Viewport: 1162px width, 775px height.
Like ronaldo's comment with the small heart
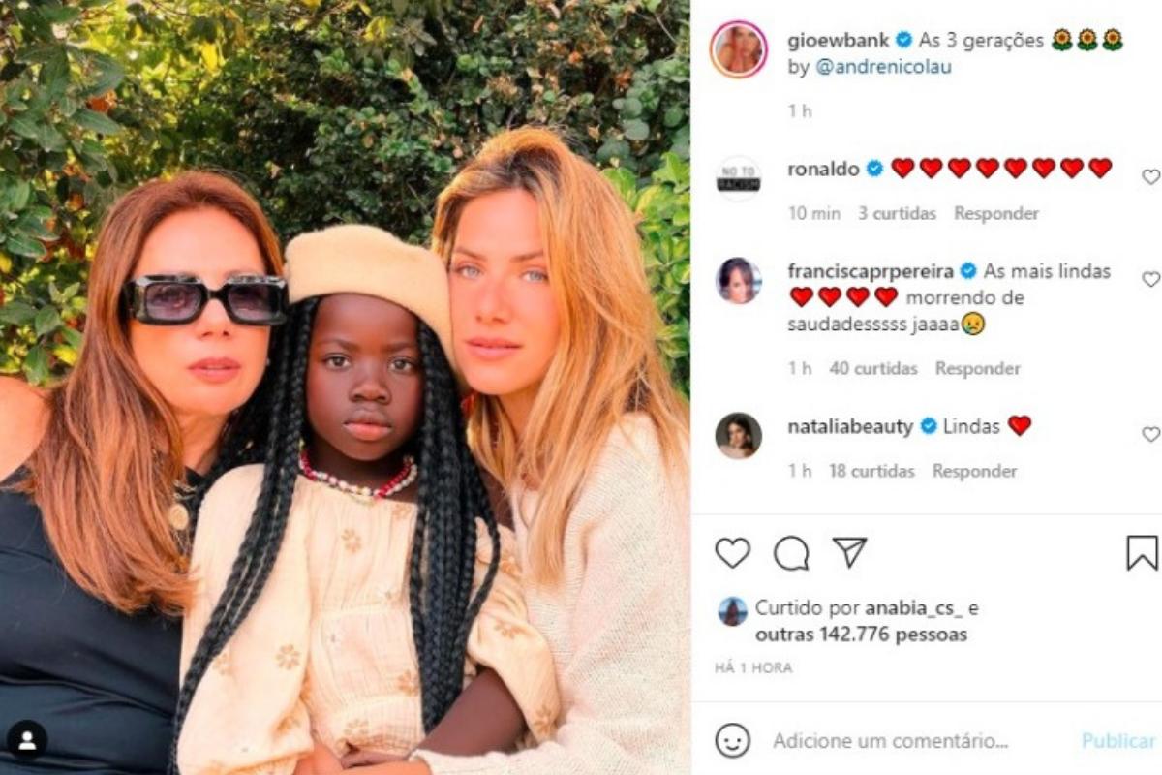[x=1150, y=177]
